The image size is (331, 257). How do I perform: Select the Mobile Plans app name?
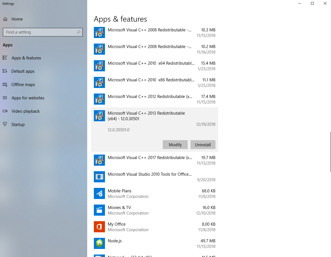(119, 191)
